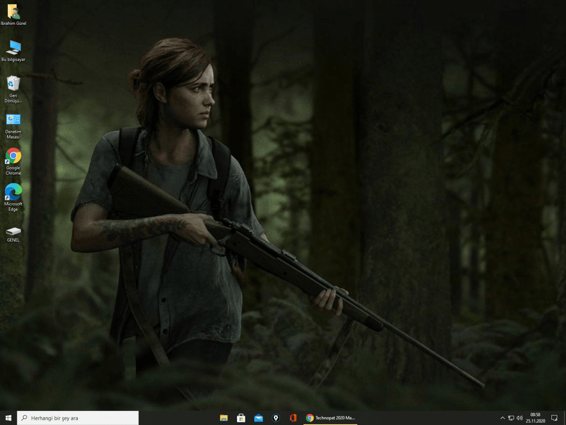
Task: Open the Windows Start menu
Action: [x=8, y=418]
